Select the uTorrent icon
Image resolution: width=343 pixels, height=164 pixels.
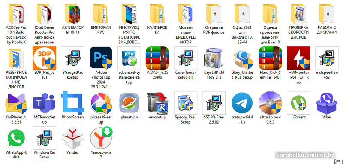pyautogui.click(x=298, y=103)
